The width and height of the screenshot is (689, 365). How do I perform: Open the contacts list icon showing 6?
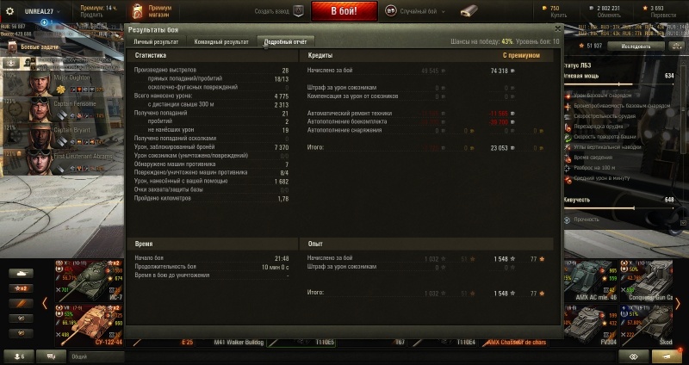pos(19,356)
